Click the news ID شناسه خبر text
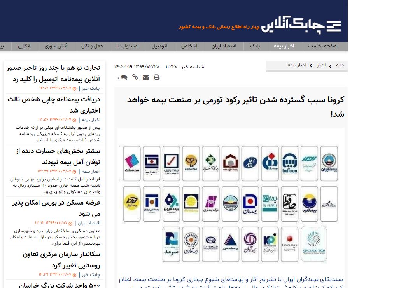Screen dimensions: 394x288 (185, 67)
